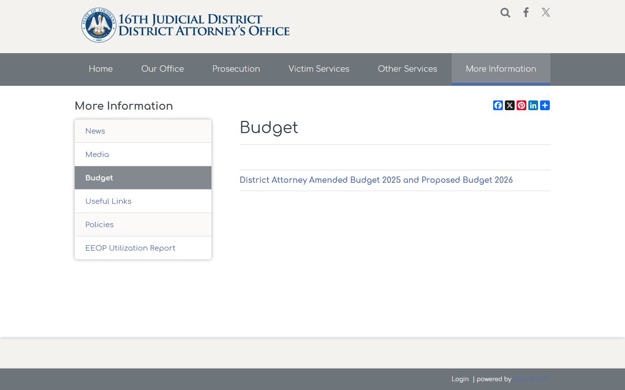The image size is (625, 390).
Task: Open the X icon in header
Action: [x=546, y=13]
